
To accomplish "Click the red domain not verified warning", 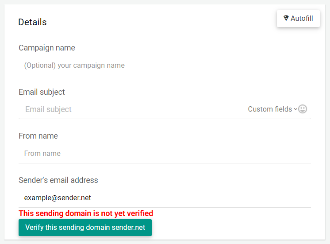I will pyautogui.click(x=86, y=213).
